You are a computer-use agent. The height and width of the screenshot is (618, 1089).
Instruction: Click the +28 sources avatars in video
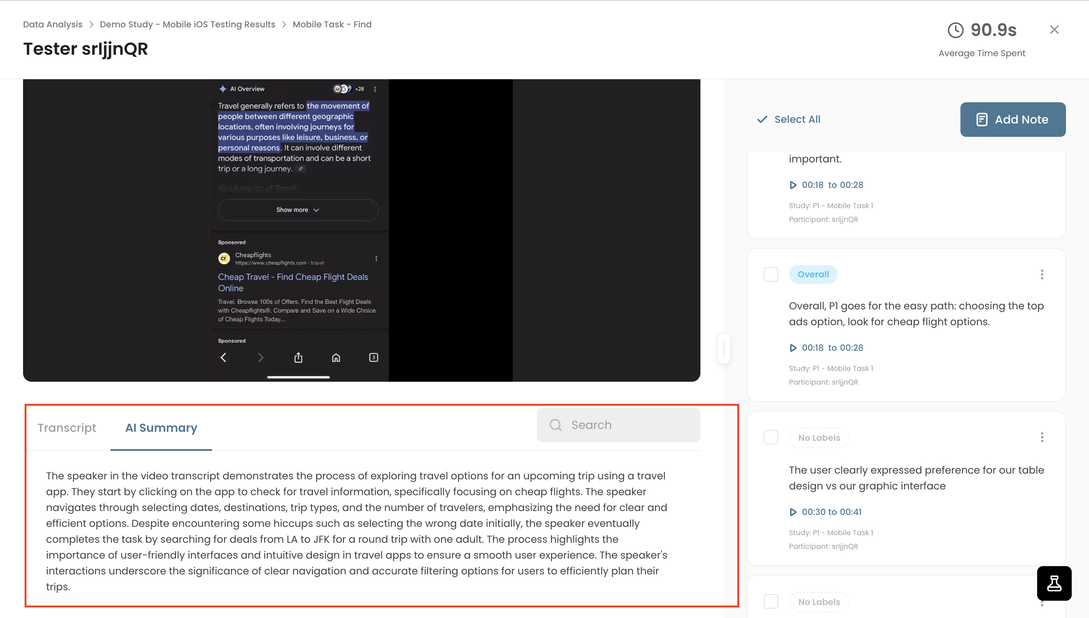click(x=349, y=89)
